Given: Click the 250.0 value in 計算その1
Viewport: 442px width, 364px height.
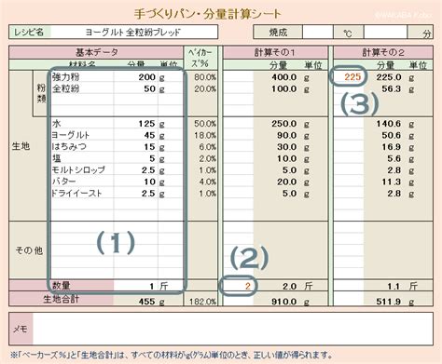Looking at the screenshot, I should [284, 124].
